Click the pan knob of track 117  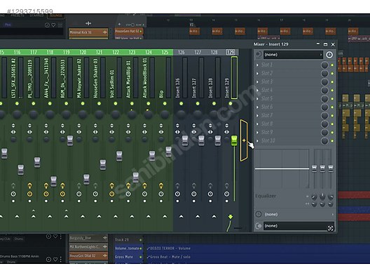pos(33,114)
